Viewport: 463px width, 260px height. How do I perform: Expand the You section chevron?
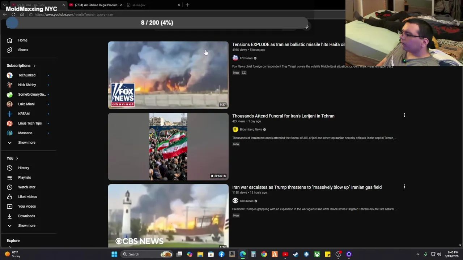click(x=17, y=159)
